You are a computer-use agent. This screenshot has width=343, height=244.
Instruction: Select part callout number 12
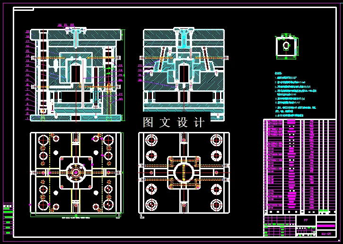(x=27, y=65)
